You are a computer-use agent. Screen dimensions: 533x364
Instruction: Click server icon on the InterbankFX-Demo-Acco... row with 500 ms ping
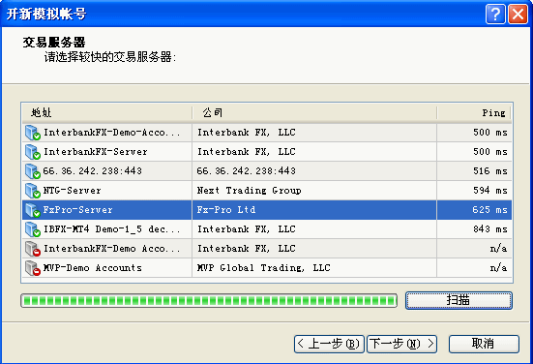(33, 133)
